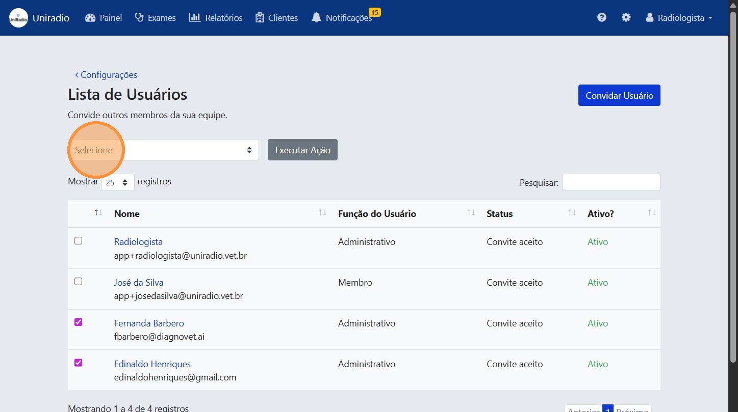The image size is (738, 412).
Task: Click the Convidar Usuário button
Action: tap(619, 95)
